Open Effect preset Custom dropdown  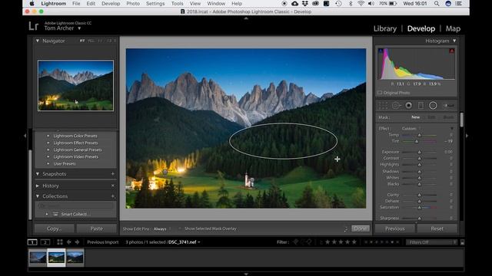pyautogui.click(x=411, y=129)
